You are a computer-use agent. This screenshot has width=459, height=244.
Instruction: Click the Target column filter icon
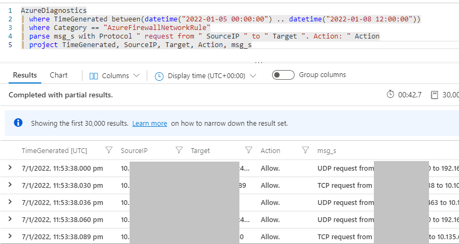[249, 151]
